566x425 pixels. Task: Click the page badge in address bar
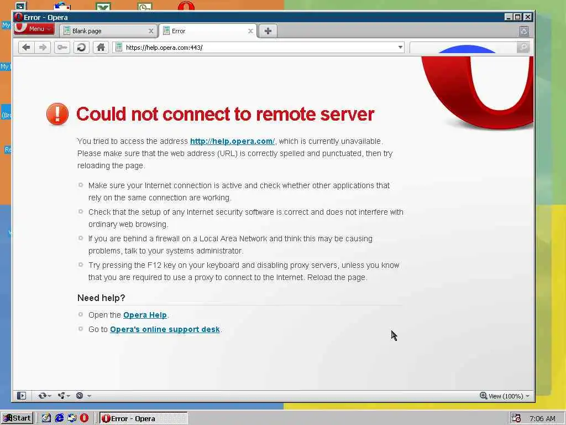point(119,48)
